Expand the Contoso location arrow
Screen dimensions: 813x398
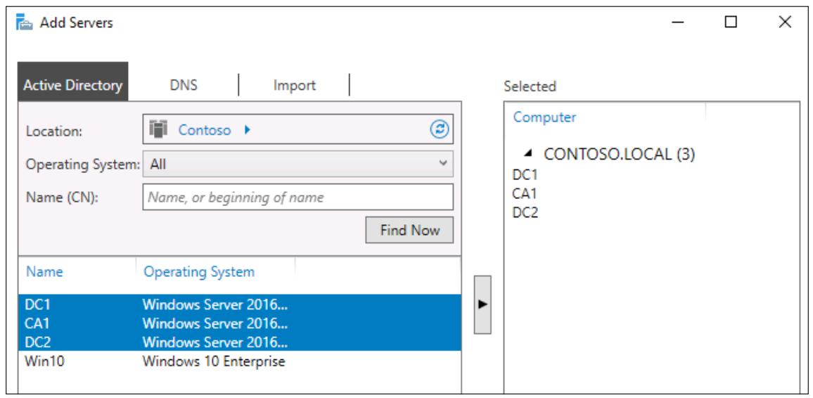coord(248,129)
